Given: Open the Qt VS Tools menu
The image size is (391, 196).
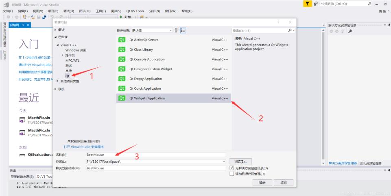Looking at the screenshot, I should coord(135,11).
